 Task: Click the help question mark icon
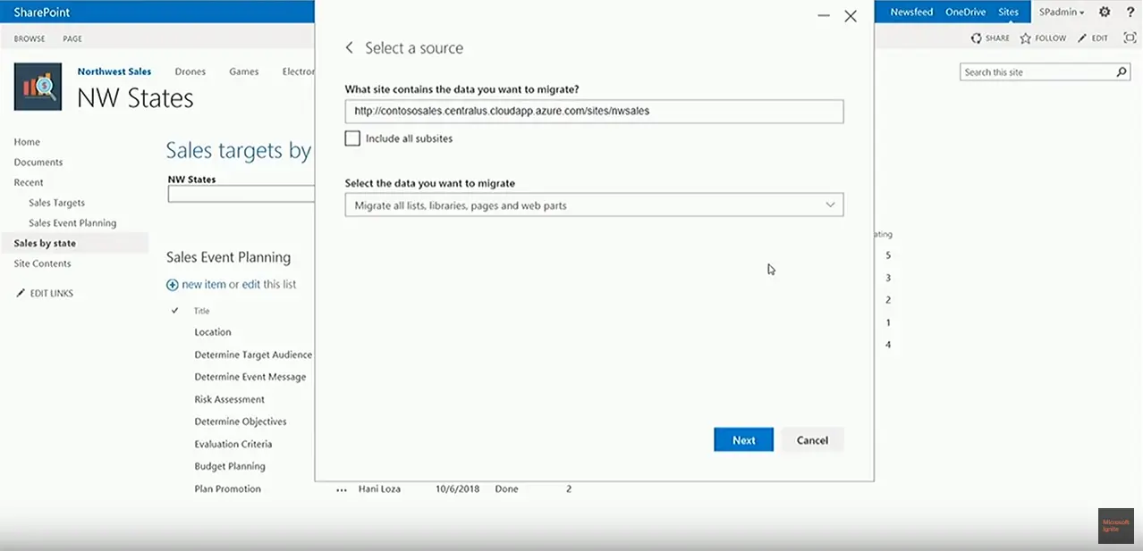[x=1130, y=13]
